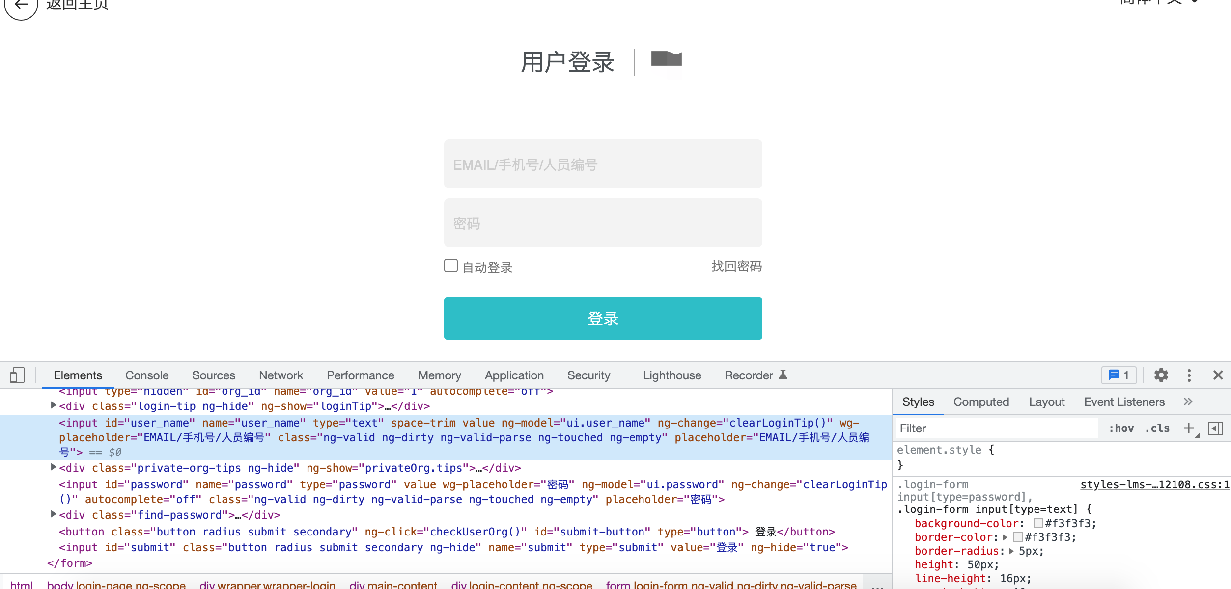The width and height of the screenshot is (1231, 589).
Task: Select html in the breadcrumb bar
Action: (22, 584)
